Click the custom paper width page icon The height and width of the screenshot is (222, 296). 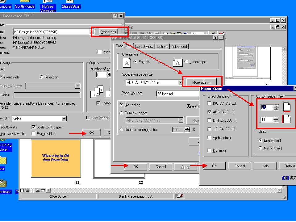click(x=287, y=107)
